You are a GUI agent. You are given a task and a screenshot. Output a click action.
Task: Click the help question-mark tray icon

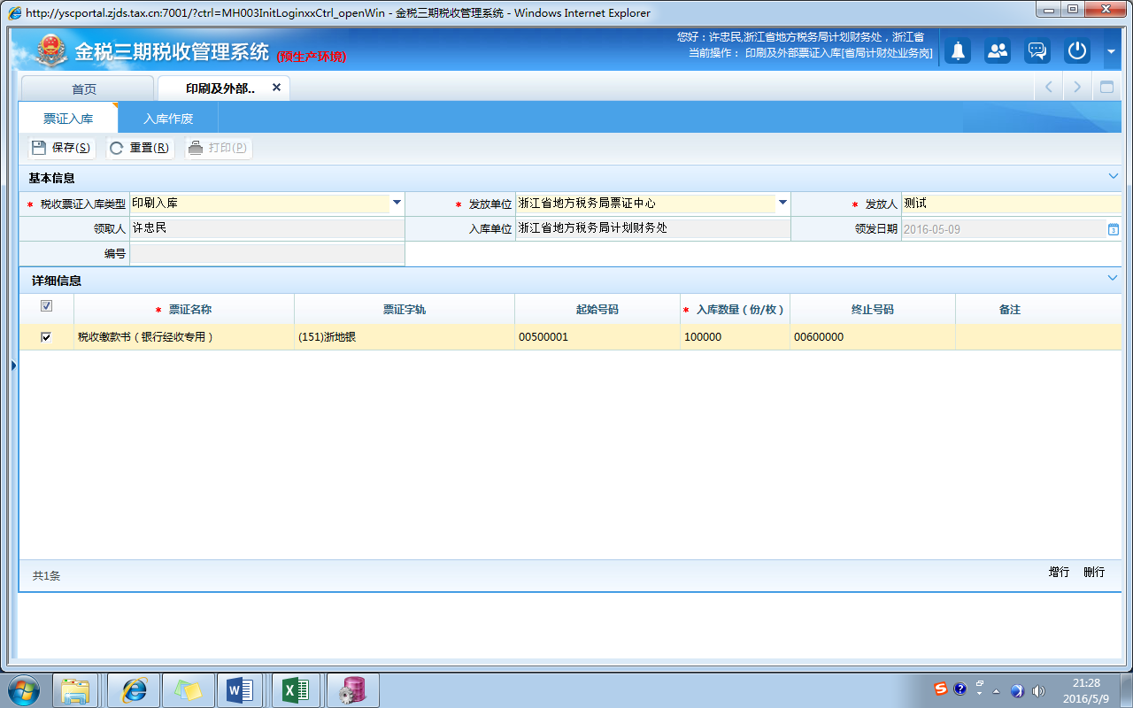(x=960, y=689)
